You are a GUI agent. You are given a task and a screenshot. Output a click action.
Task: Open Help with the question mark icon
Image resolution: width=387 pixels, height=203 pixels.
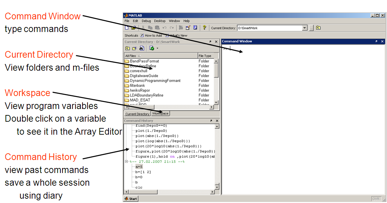pos(204,28)
